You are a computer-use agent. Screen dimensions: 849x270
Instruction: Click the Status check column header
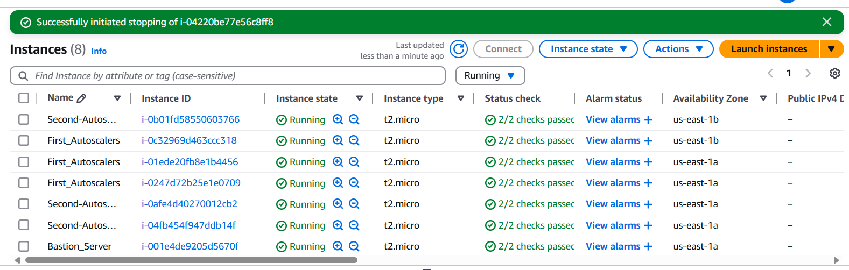513,98
